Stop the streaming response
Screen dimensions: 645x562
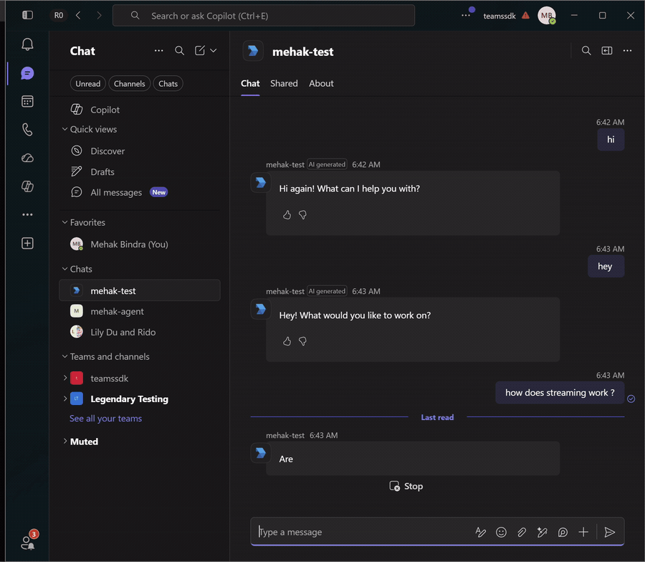click(x=406, y=486)
